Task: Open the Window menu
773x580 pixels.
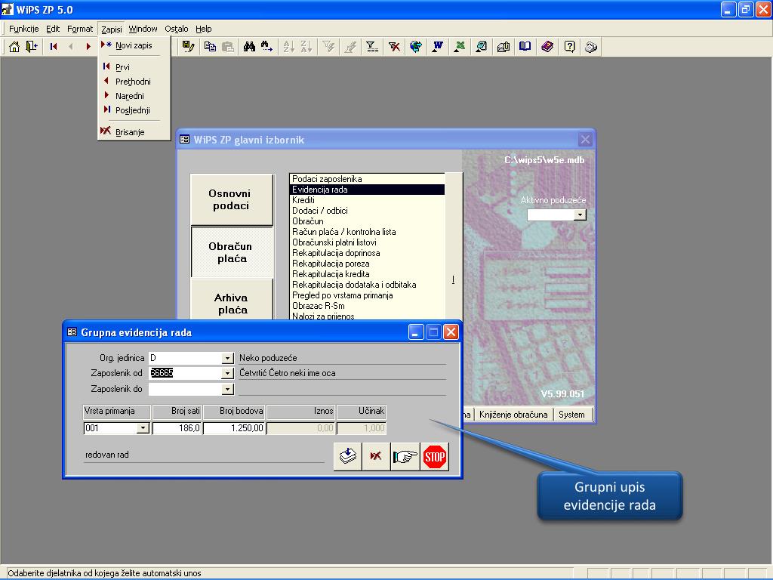Action: coord(143,29)
